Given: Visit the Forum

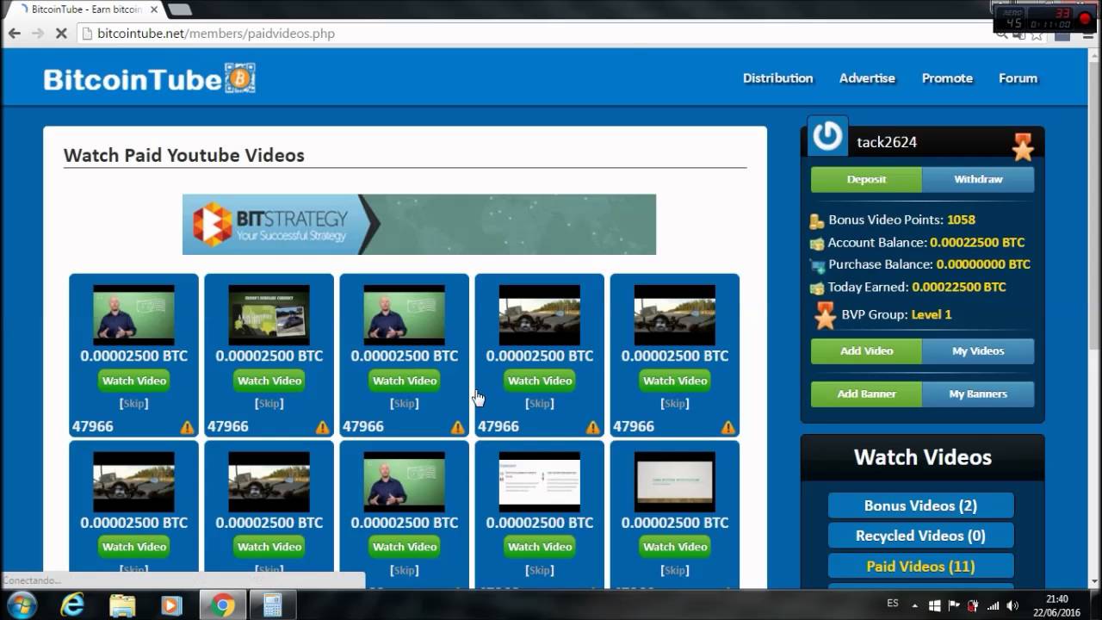Looking at the screenshot, I should click(x=1018, y=77).
